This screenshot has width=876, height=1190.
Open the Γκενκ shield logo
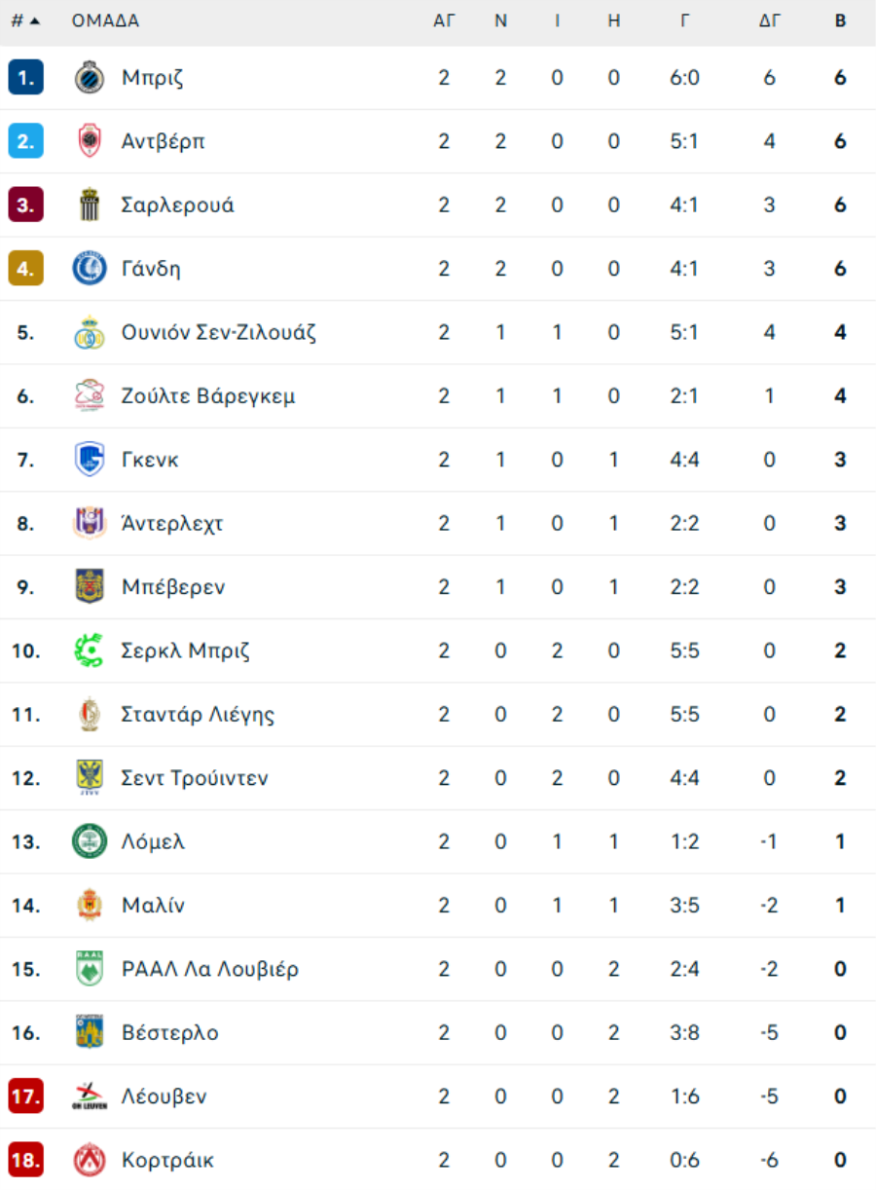pyautogui.click(x=90, y=460)
